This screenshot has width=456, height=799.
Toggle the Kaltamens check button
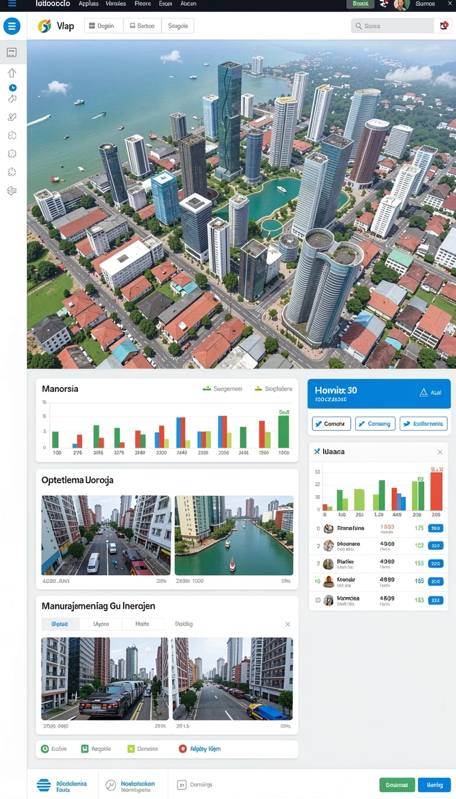point(423,424)
